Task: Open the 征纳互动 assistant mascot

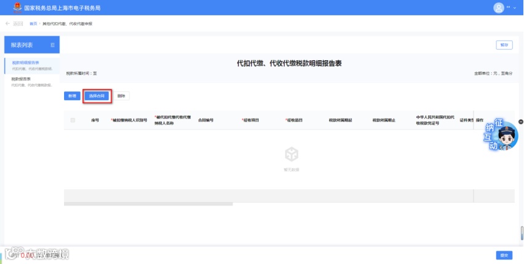Action: tap(501, 134)
